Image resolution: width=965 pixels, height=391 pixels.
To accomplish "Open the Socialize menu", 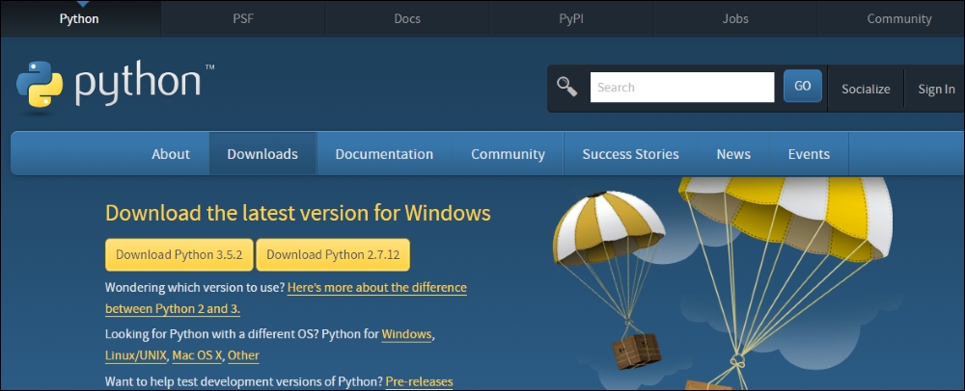I will (866, 89).
